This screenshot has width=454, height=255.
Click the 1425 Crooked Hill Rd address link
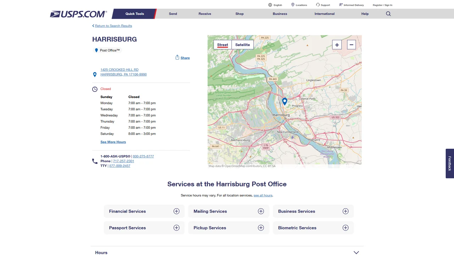[123, 72]
